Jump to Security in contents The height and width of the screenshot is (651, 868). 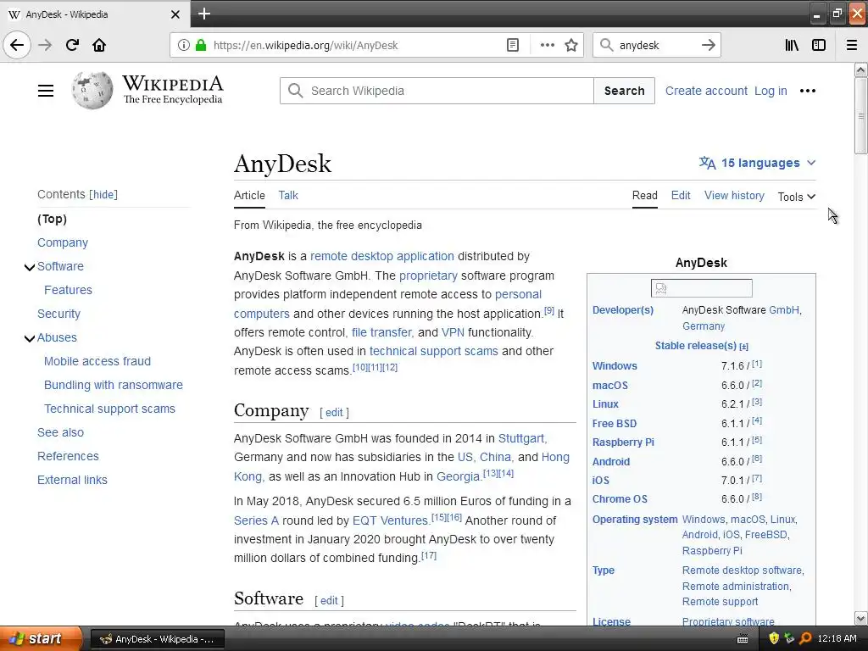[x=58, y=314]
